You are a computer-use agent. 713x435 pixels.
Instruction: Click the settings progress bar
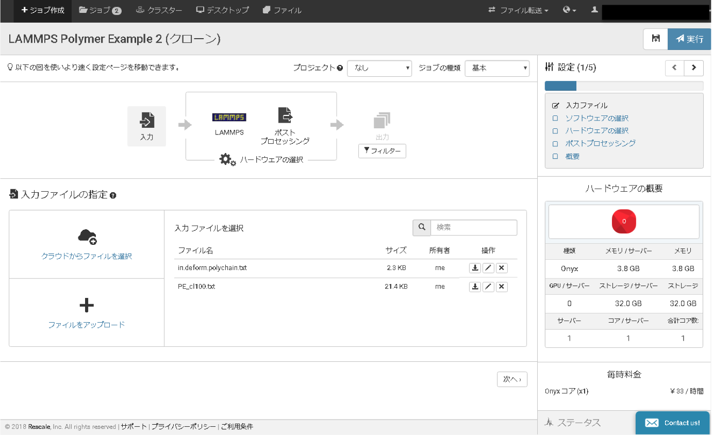tap(624, 86)
